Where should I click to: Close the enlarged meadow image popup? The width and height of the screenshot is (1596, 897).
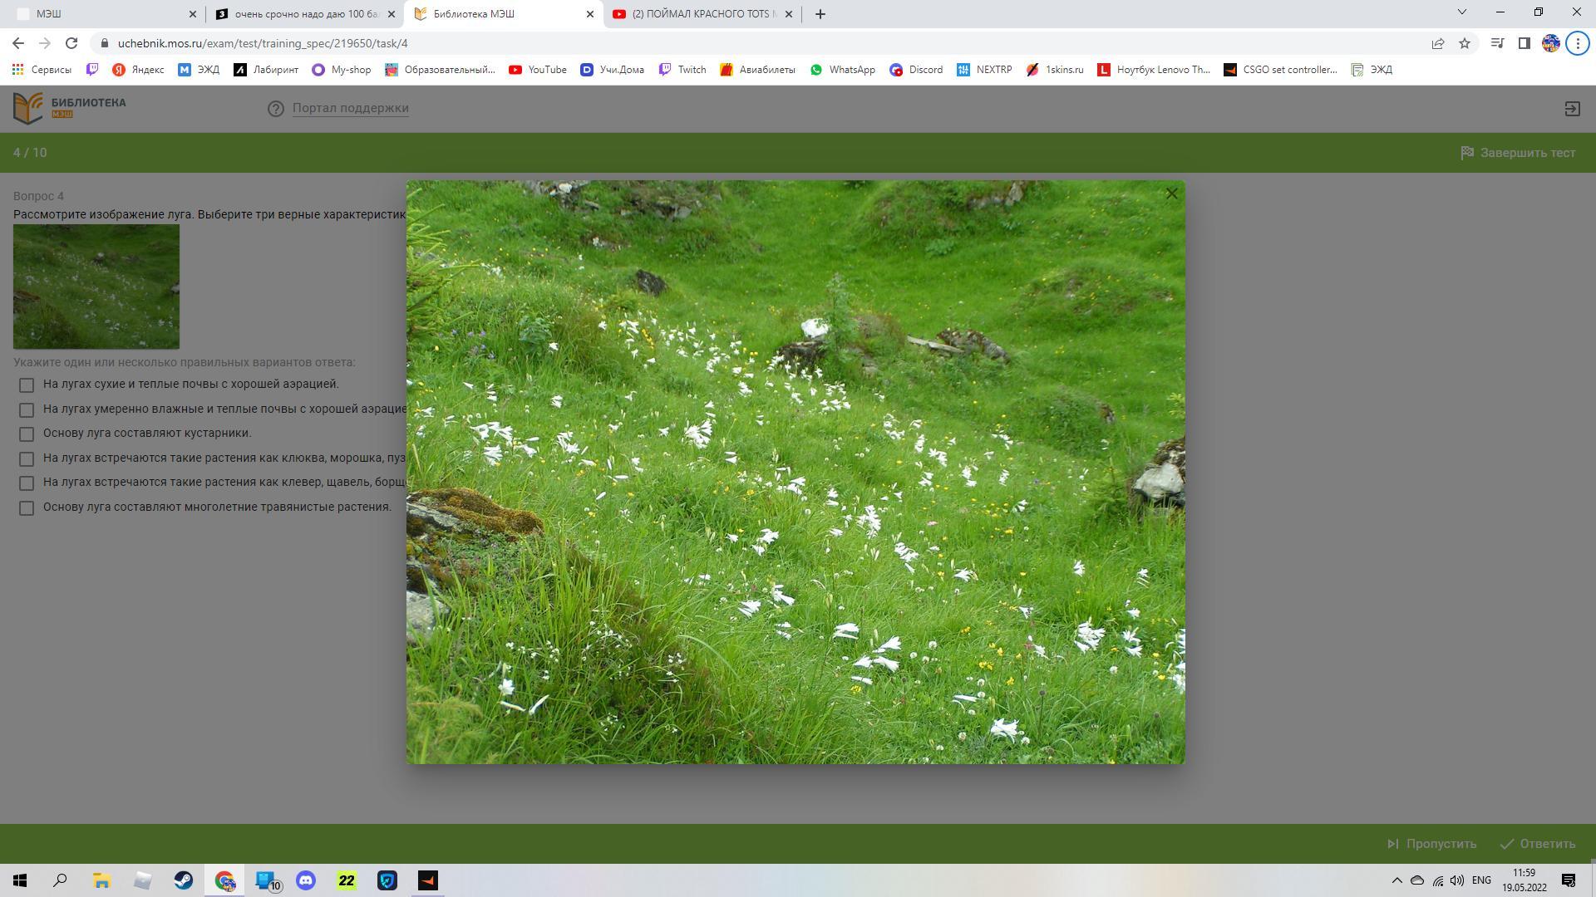click(x=1171, y=194)
